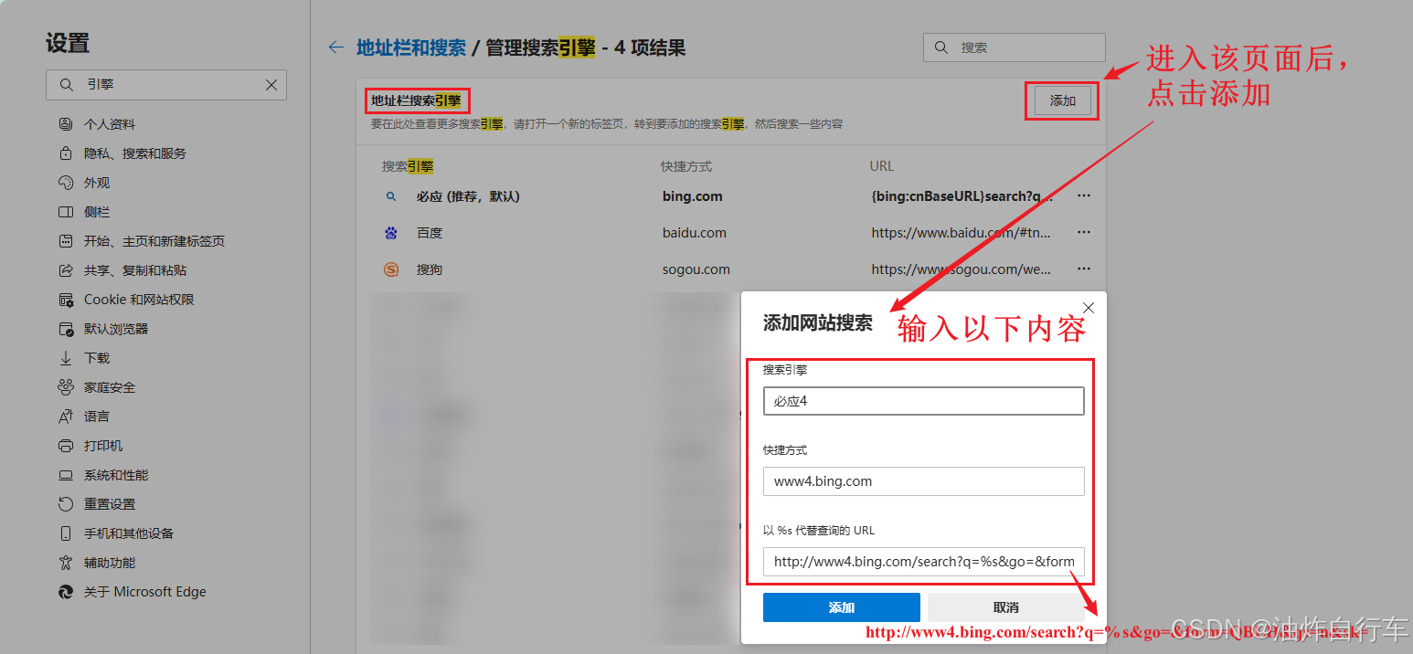The image size is (1413, 654).
Task: Click the 打印机 printer icon
Action: coord(66,446)
